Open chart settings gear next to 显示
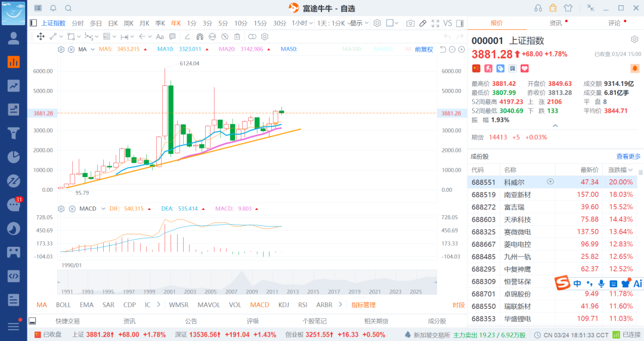 coord(377,23)
